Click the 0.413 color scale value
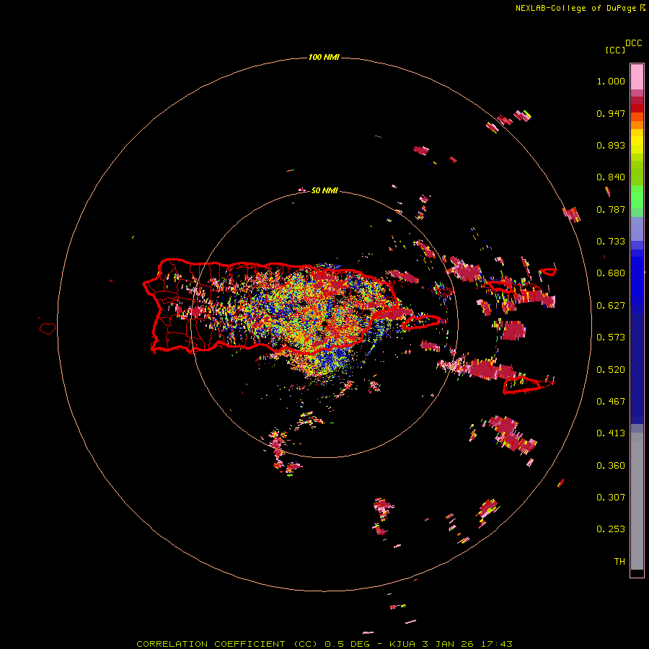The height and width of the screenshot is (649, 649). [611, 433]
